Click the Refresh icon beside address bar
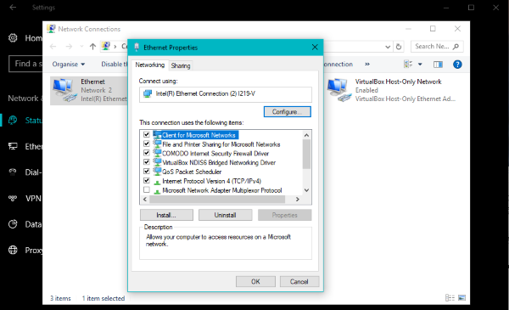 [x=399, y=47]
